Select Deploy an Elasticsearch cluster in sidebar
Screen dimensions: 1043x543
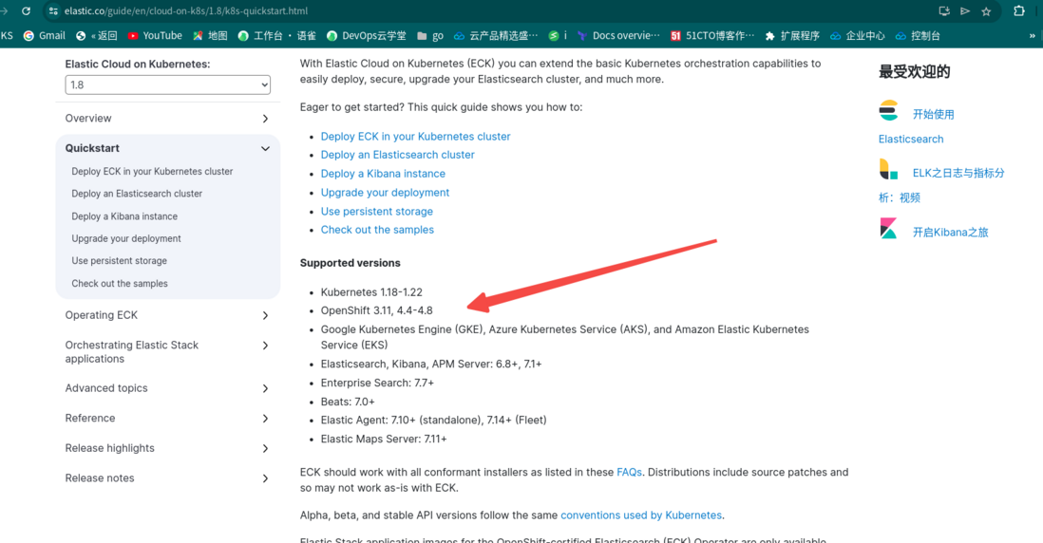[x=137, y=194]
